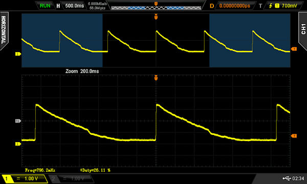Screen dimensions: 307x184
Task: Click the orange trigger level arrow in zoom window
Action: (294, 136)
